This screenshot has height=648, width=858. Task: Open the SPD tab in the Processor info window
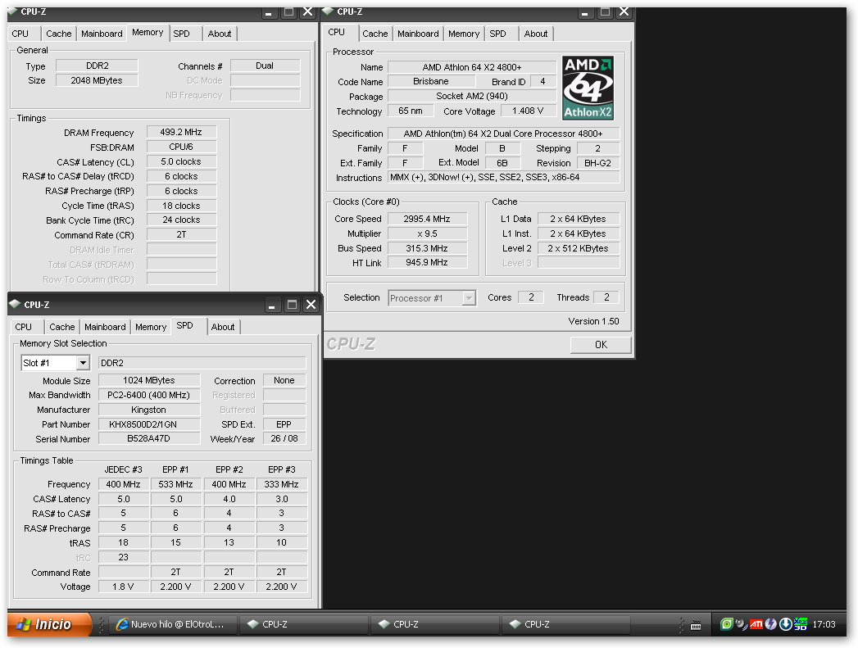tap(497, 34)
